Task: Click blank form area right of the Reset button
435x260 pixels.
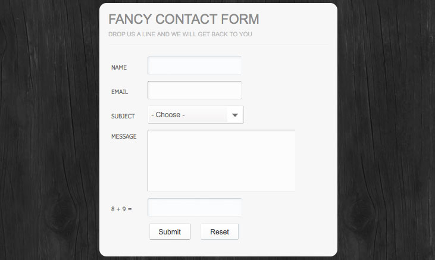Action: [x=286, y=231]
